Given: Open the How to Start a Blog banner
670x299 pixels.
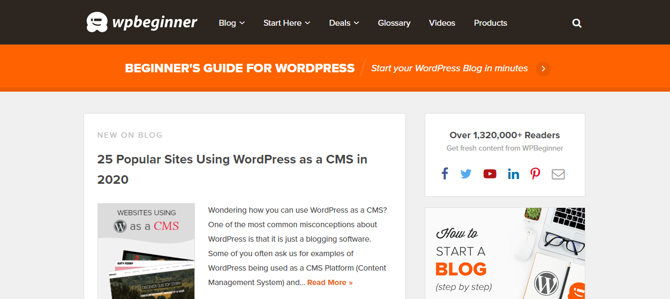Looking at the screenshot, I should tap(505, 253).
